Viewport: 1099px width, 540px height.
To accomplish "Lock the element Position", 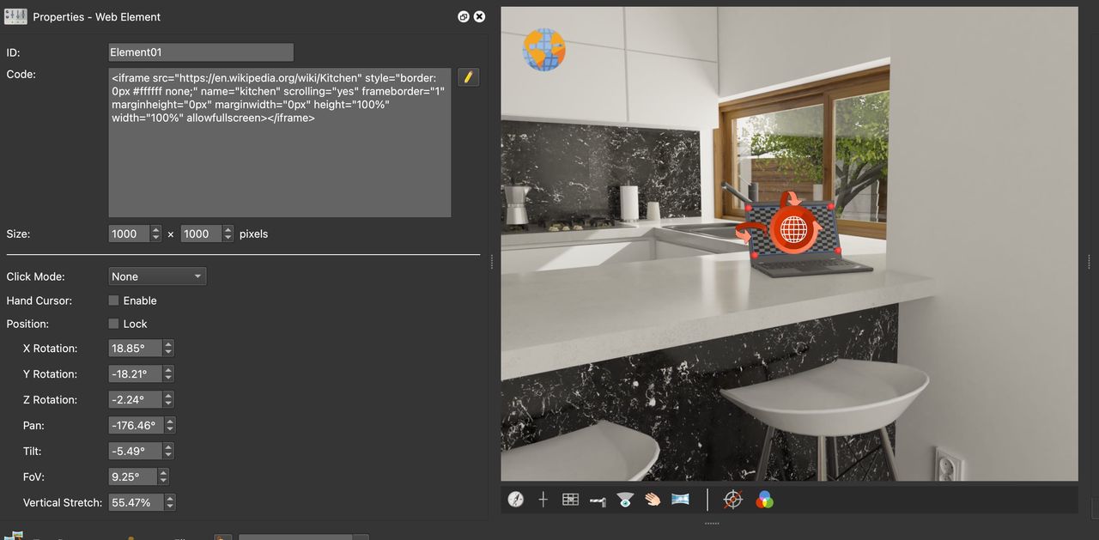I will [x=113, y=324].
